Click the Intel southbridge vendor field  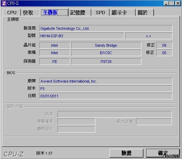55,53
